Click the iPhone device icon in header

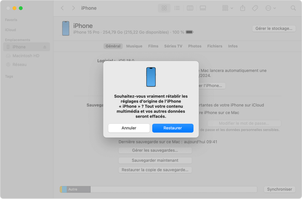(x=66, y=29)
